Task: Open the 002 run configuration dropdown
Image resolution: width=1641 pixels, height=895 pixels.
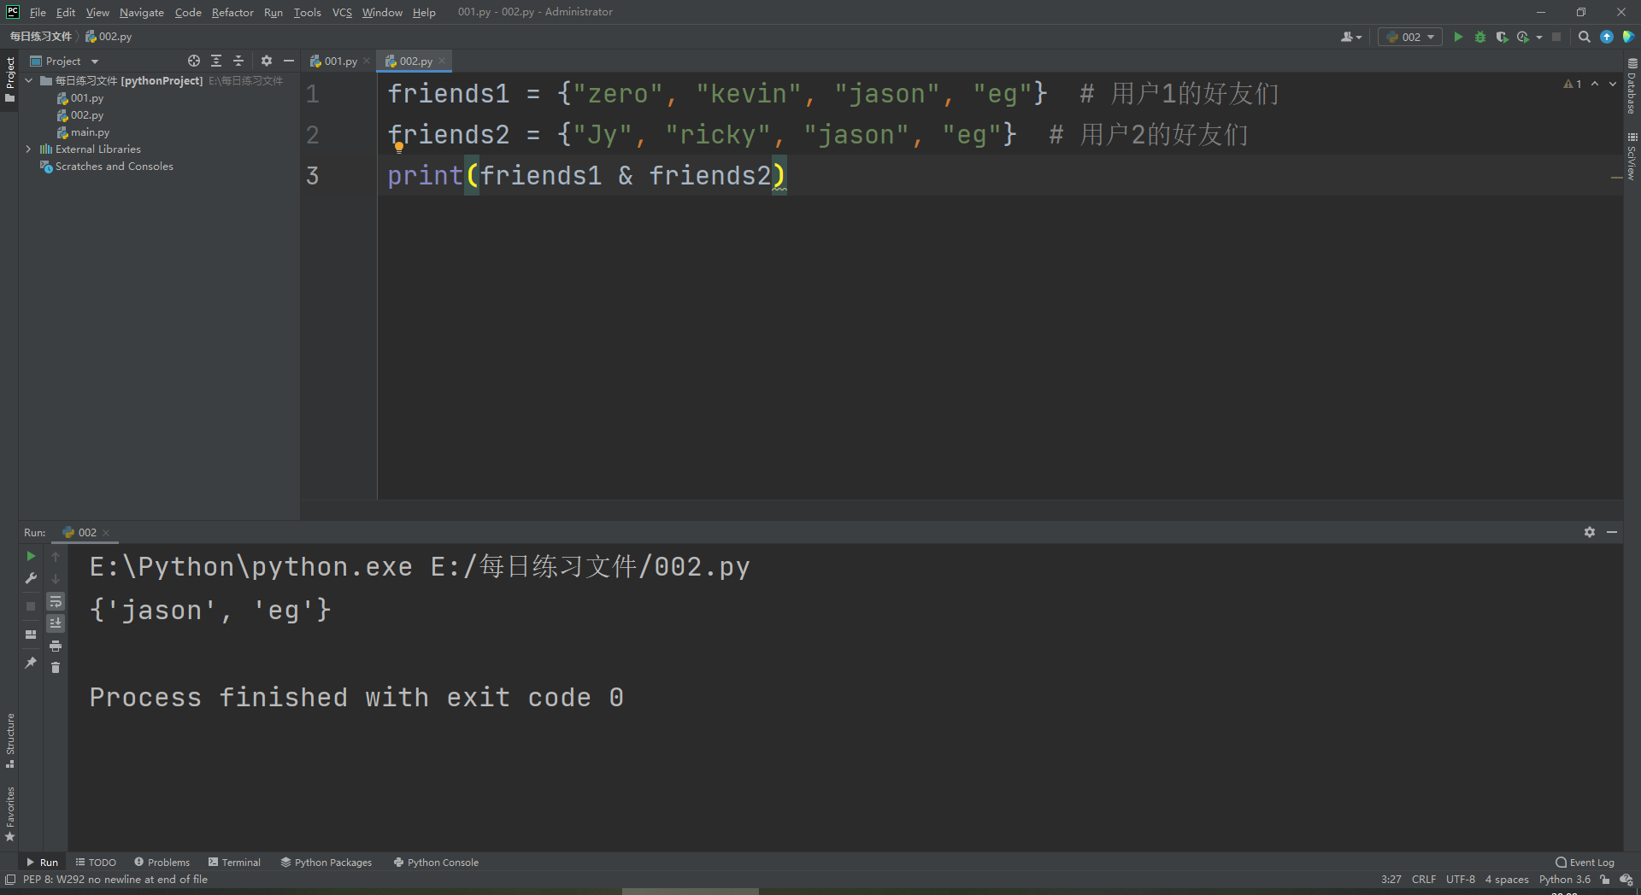Action: (1410, 37)
